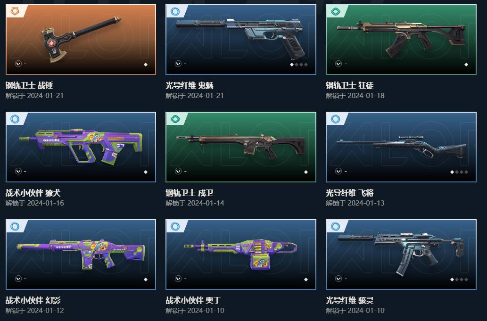Click the green rarity badge on 钢轨卫士 戍卫

[175, 119]
